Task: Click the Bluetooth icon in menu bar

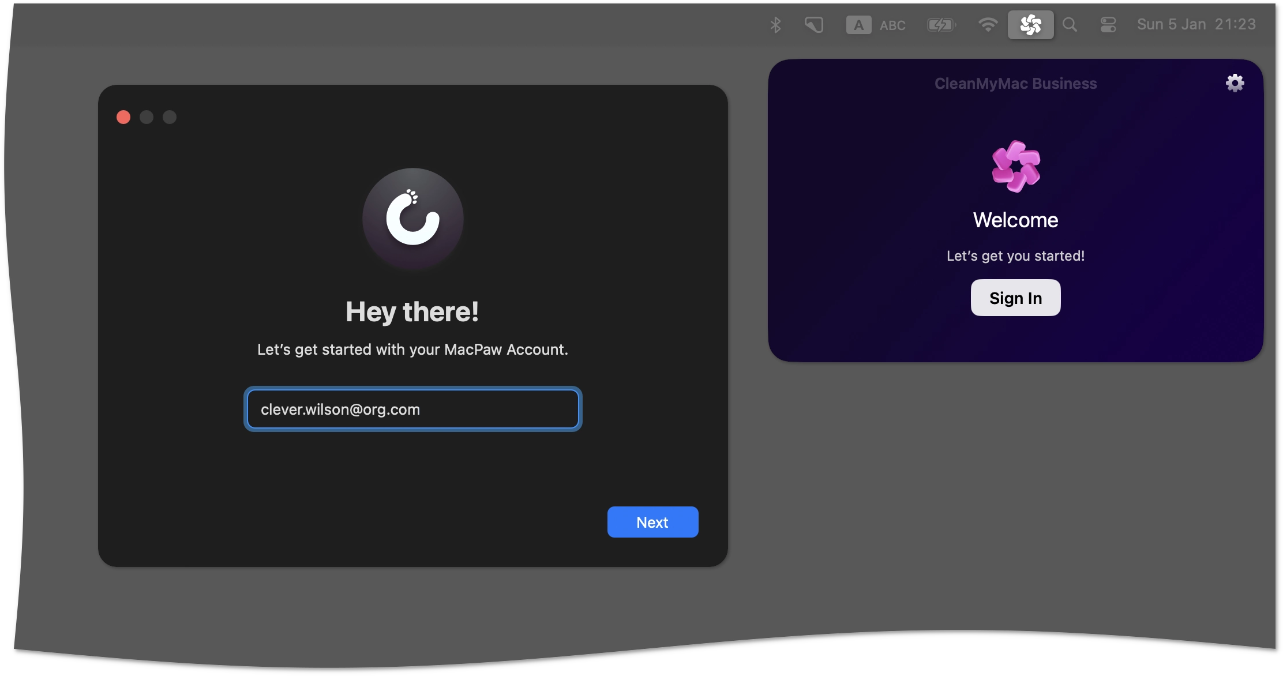Action: 775,25
